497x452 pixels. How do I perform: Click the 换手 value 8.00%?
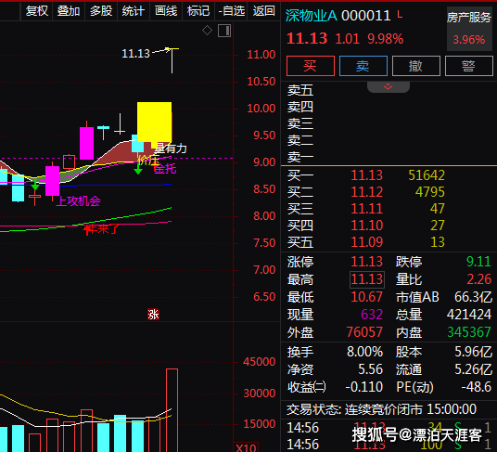click(x=364, y=352)
